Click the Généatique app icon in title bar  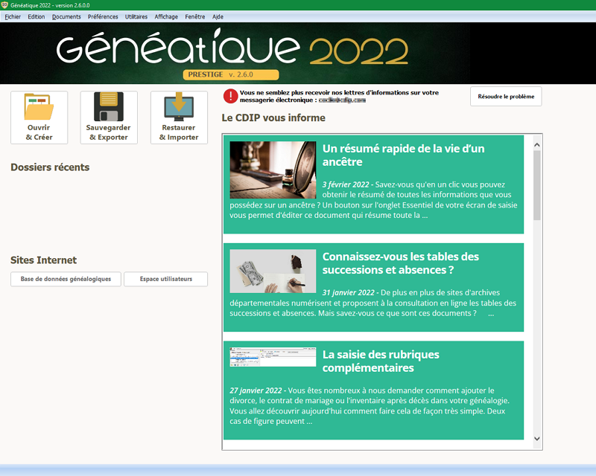[4, 5]
